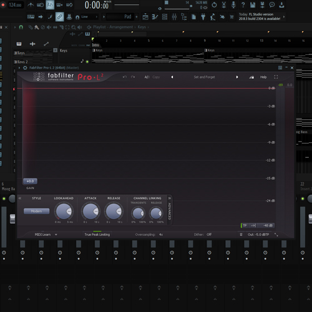Toggle the link chain icon in the toolbar
312x312 pixels.
pyautogui.click(x=59, y=17)
